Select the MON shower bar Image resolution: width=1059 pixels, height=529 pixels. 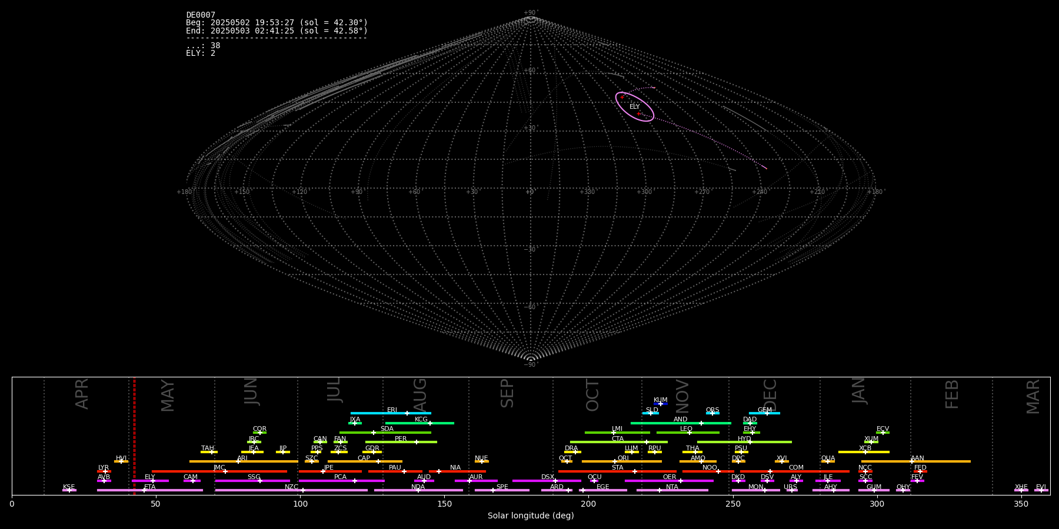coord(755,490)
